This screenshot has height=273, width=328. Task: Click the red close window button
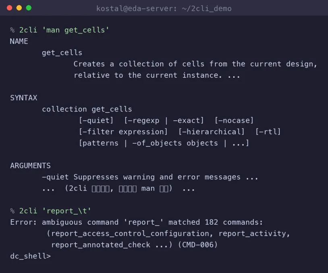9,8
